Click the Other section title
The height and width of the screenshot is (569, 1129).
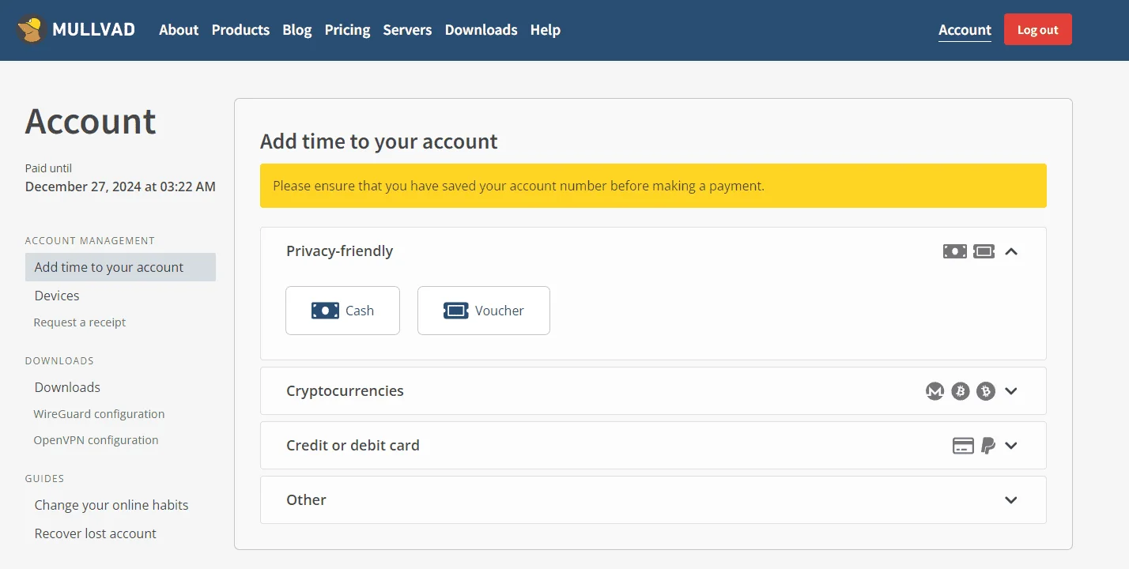coord(306,500)
